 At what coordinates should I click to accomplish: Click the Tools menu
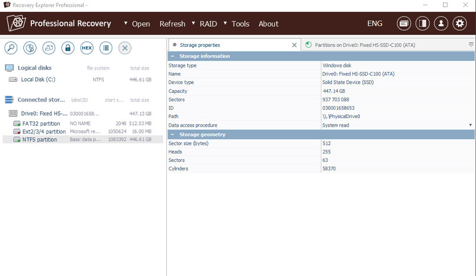point(240,24)
